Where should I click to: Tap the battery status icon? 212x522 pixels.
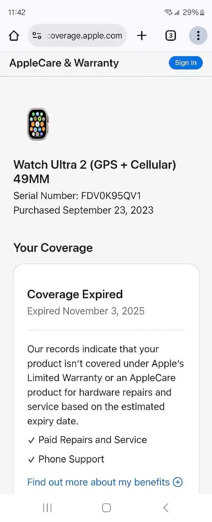202,13
